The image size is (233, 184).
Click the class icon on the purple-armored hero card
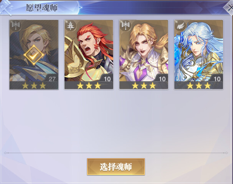click(x=126, y=26)
